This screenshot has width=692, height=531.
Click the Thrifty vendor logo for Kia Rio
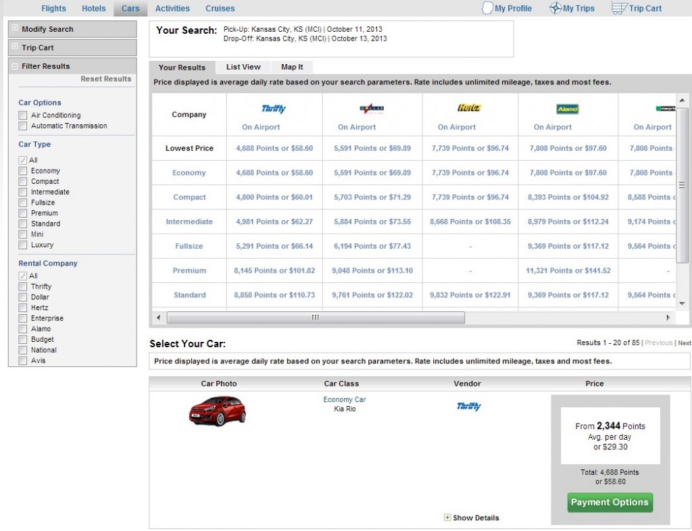pyautogui.click(x=469, y=406)
